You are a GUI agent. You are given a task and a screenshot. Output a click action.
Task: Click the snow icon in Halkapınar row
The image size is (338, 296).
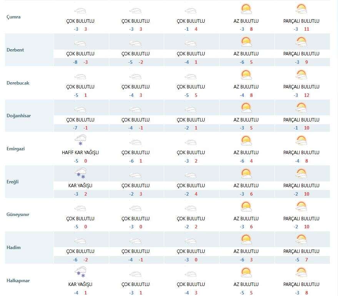(x=80, y=272)
